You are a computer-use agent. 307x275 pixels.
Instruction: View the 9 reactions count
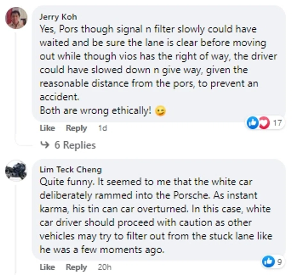(279, 262)
